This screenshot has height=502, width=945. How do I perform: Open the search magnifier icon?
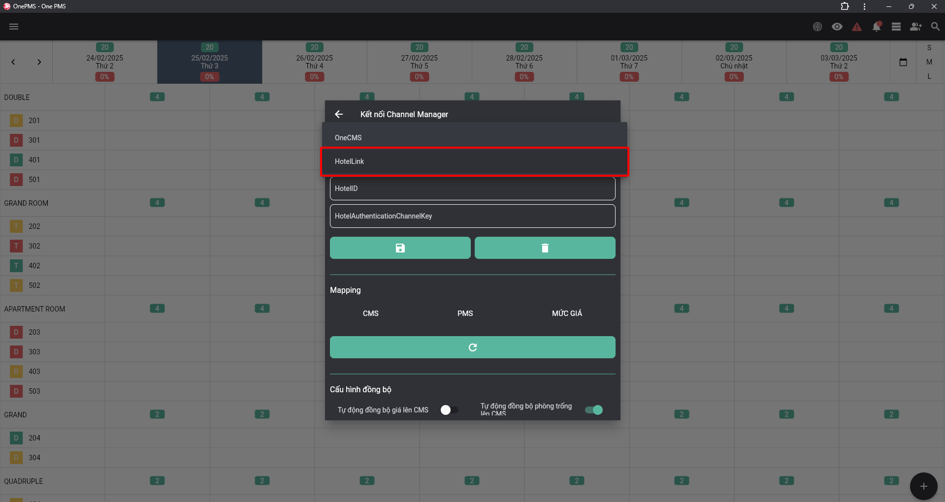935,27
